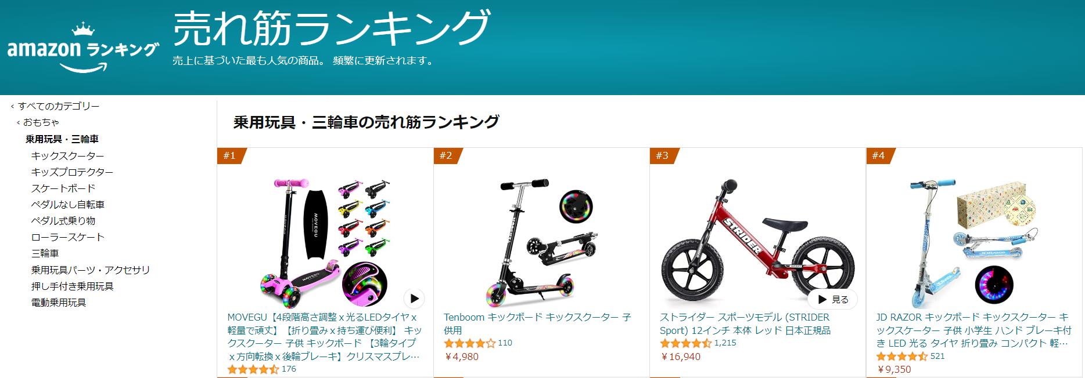Image resolution: width=1085 pixels, height=378 pixels.
Task: Open the ローラースケート category
Action: coord(68,237)
